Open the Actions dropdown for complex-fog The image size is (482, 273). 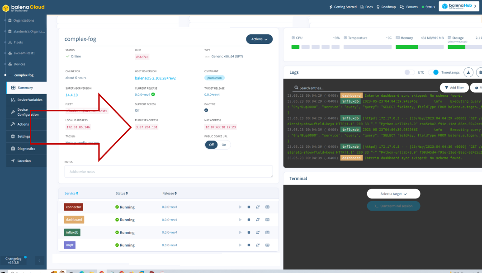pos(259,39)
